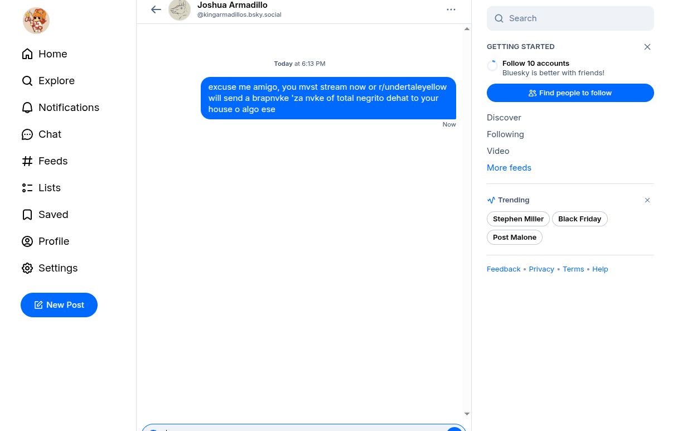Open the Settings page

pos(57,268)
